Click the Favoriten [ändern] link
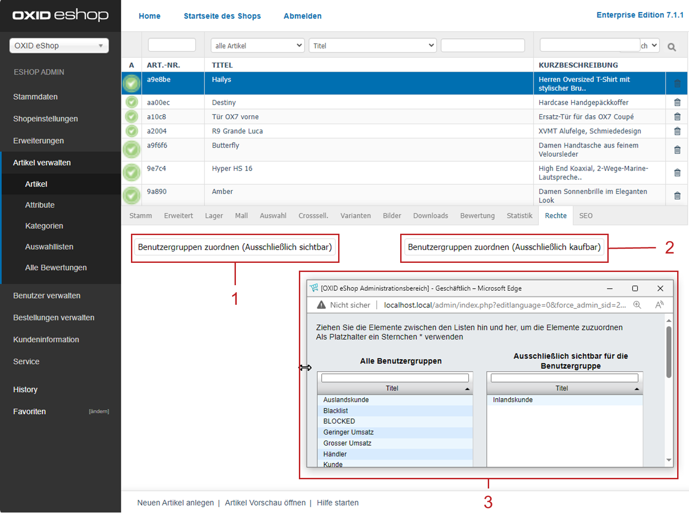 click(99, 411)
